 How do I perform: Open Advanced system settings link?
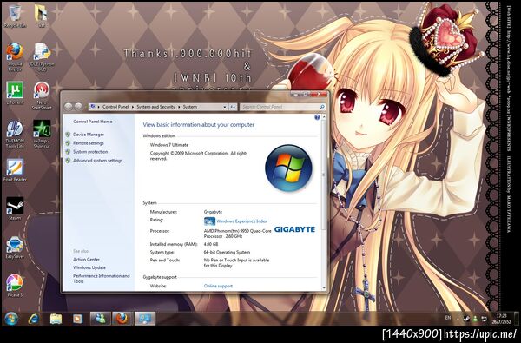[x=97, y=161]
